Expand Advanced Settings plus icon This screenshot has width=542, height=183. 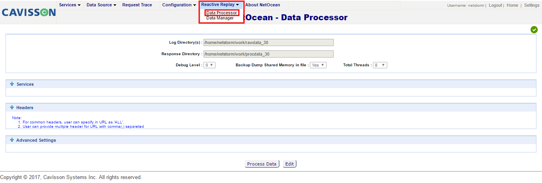[12, 140]
